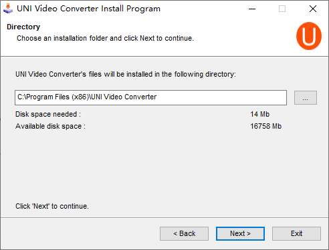
Task: Click the greyed-out maximize window button
Action: point(282,9)
